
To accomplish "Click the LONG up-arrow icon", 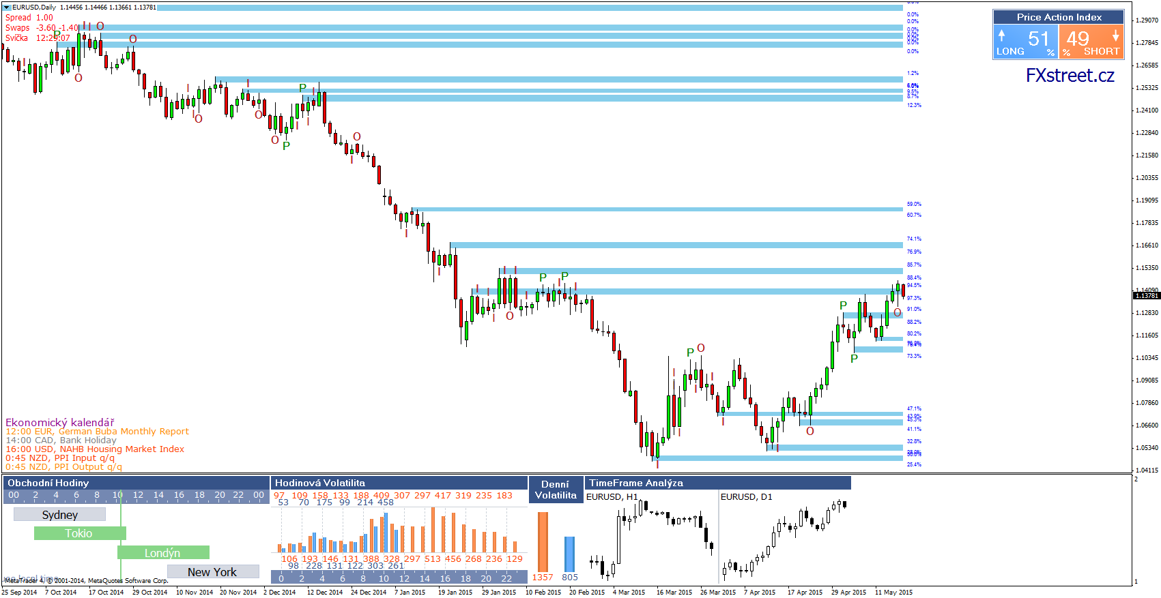I will tap(1001, 35).
